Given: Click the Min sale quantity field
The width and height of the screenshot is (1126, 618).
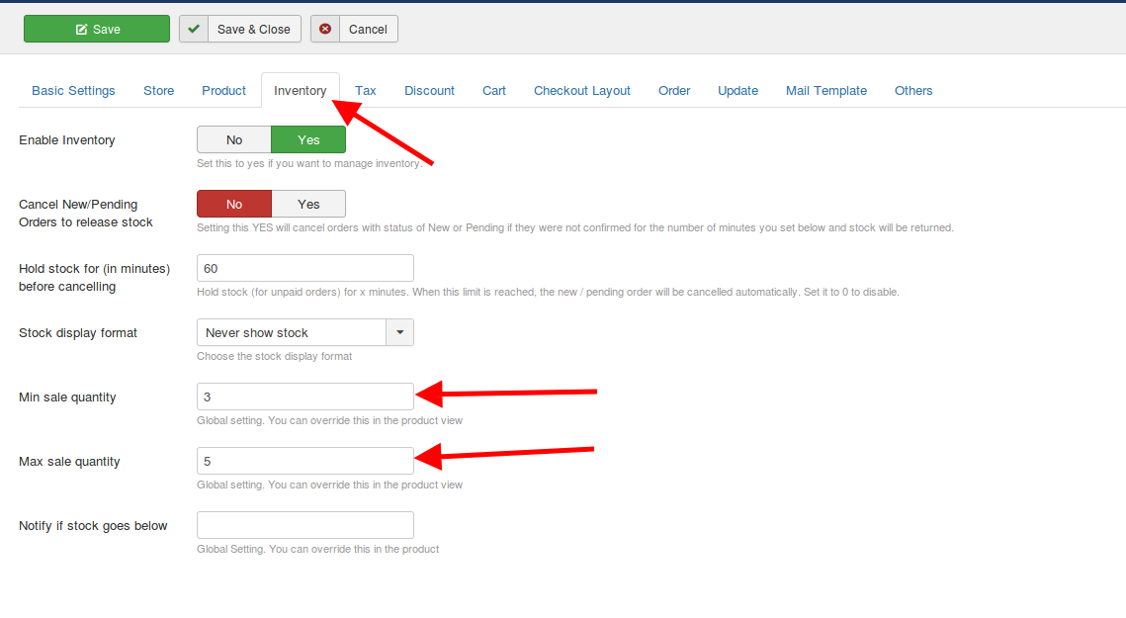Looking at the screenshot, I should click(x=305, y=397).
